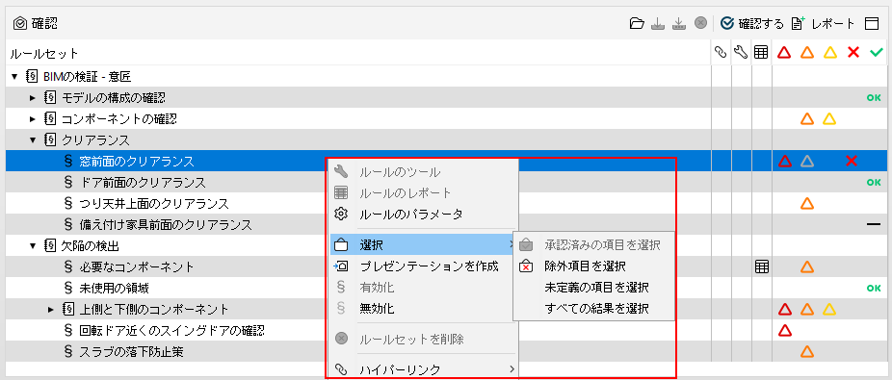The width and height of the screenshot is (892, 380).
Task: Click table icon in 必要なコンポーネント row
Action: [x=761, y=267]
